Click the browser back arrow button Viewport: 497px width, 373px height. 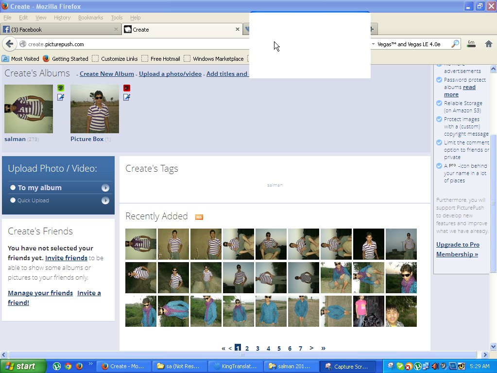(10, 44)
